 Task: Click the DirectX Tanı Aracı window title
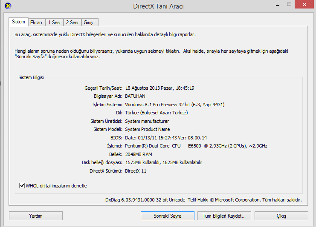pos(158,6)
